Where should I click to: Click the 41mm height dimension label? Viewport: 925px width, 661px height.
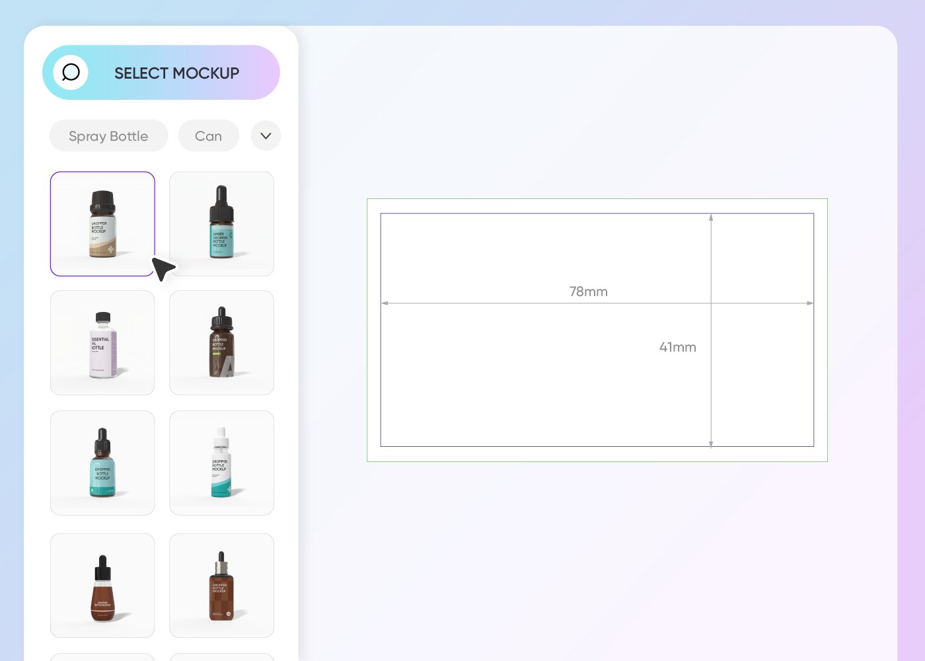click(x=678, y=347)
